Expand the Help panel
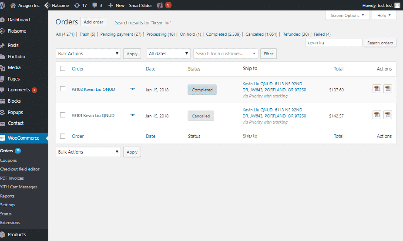This screenshot has height=241, width=403. [384, 15]
